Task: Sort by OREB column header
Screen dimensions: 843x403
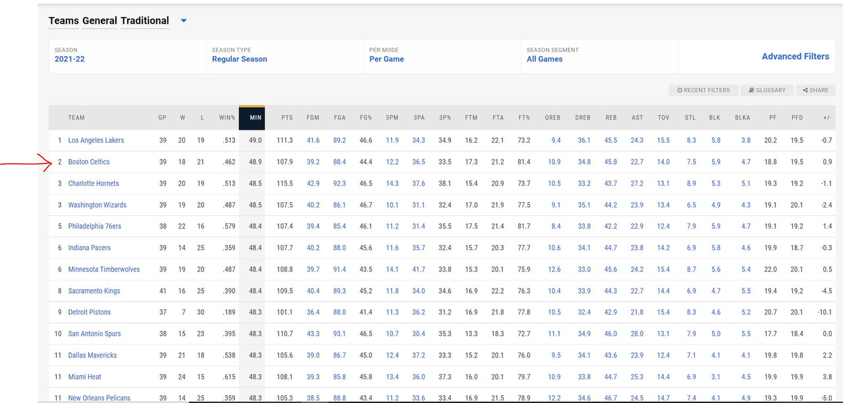Action: (553, 118)
